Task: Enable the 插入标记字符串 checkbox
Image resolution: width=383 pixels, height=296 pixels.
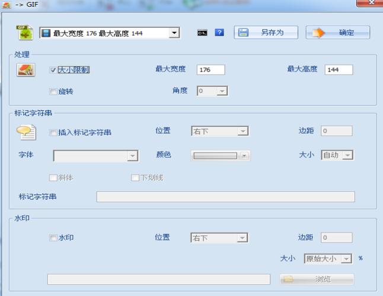Action: (x=53, y=133)
